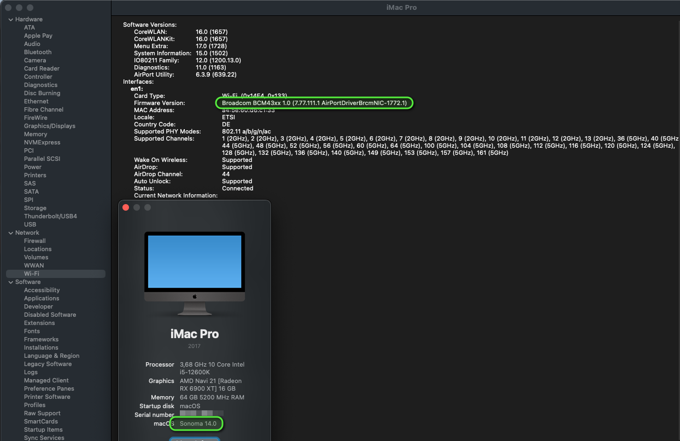Open the Audio hardware entry
This screenshot has width=680, height=441.
[32, 44]
